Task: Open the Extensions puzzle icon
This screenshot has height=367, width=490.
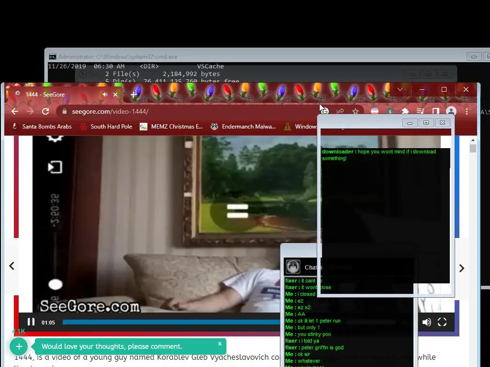Action: click(405, 111)
